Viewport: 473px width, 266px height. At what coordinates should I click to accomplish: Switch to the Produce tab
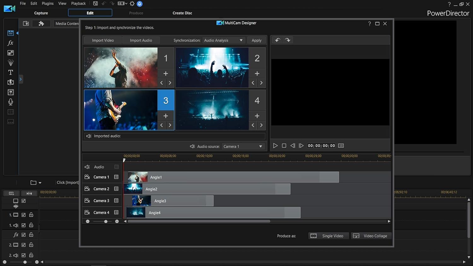click(136, 13)
